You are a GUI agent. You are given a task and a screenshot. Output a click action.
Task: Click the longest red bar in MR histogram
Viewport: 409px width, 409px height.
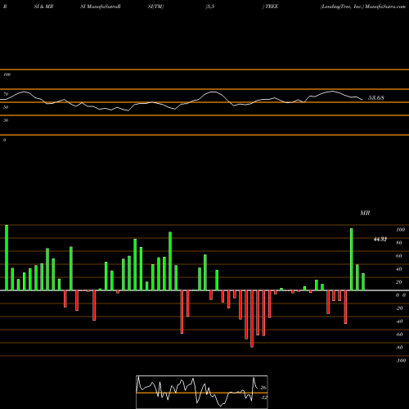coord(252,319)
